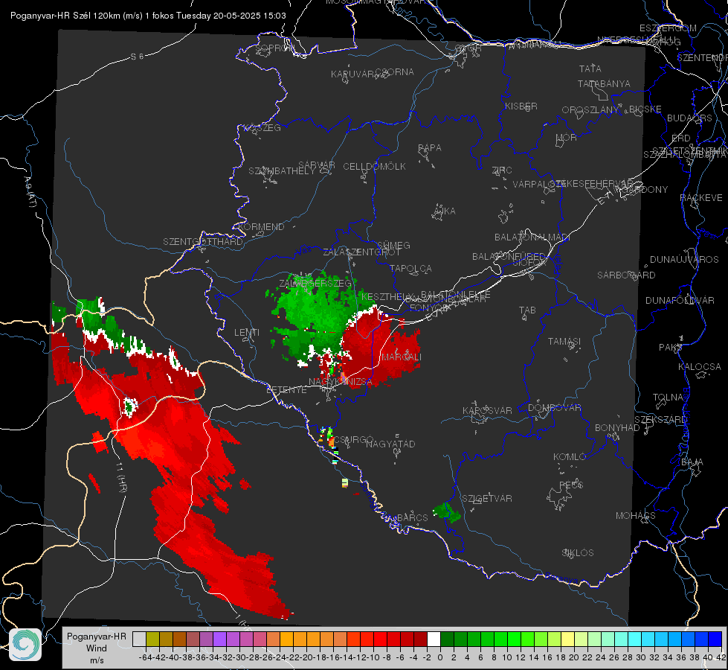Click the LETENYE town label
Image resolution: width=728 pixels, height=670 pixels.
(286, 390)
